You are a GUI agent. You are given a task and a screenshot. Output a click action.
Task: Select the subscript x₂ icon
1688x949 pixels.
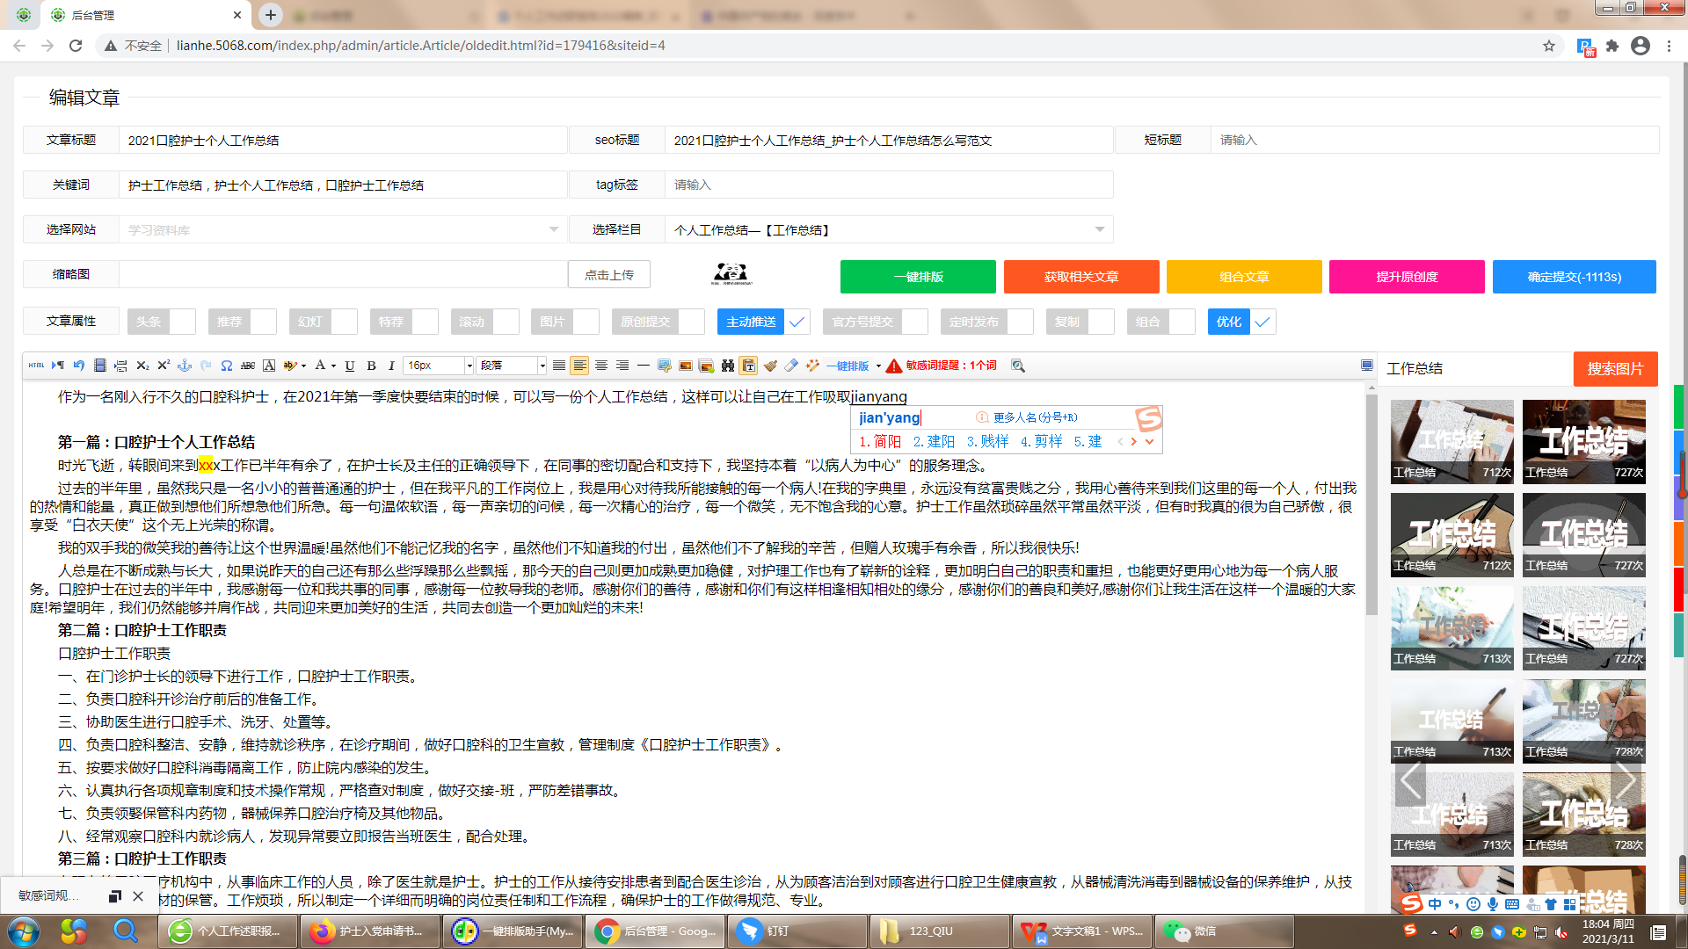click(x=142, y=366)
